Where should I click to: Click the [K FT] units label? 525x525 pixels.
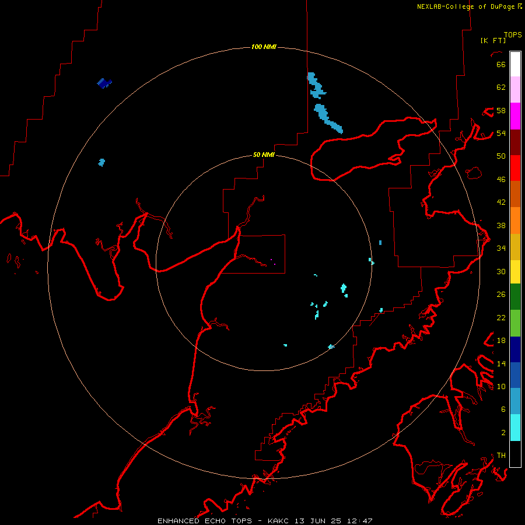tap(493, 40)
